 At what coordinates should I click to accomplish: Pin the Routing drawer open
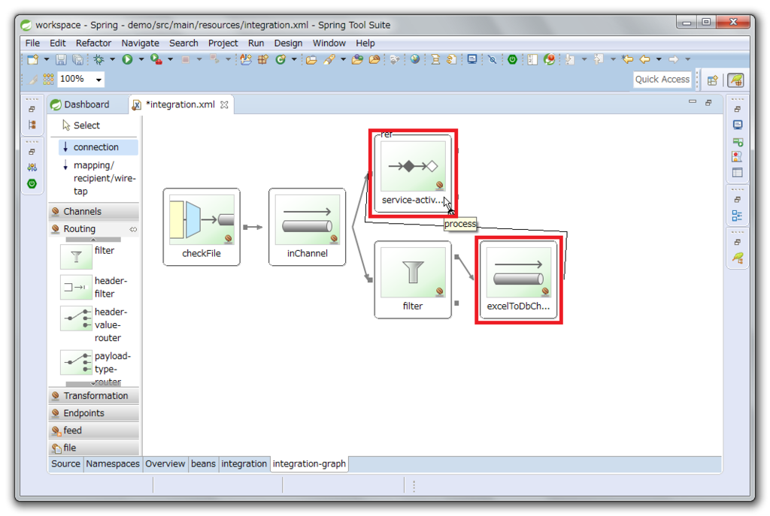click(133, 229)
